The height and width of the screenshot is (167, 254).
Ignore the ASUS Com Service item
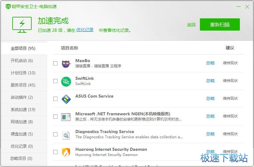(210, 98)
